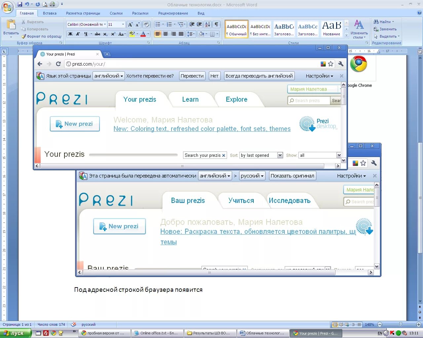Viewport: 423px width, 338px height.
Task: Open Chrome wrench menu in Prezi window
Action: (x=341, y=64)
